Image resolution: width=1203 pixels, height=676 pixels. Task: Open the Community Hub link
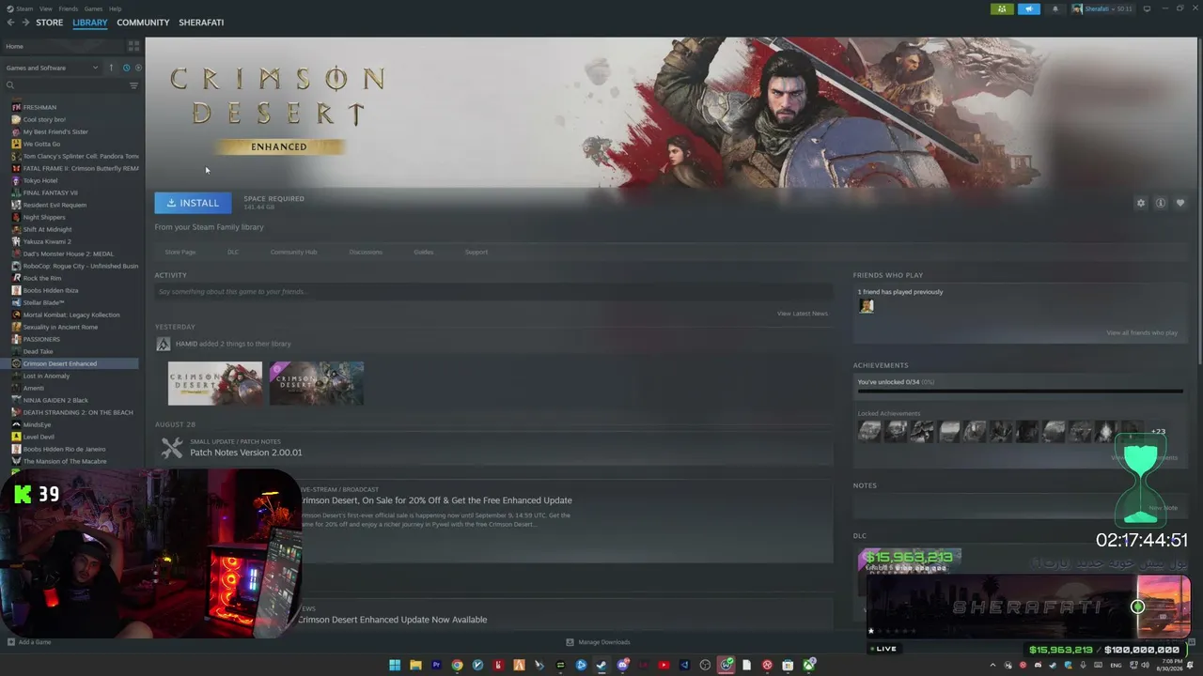(293, 252)
